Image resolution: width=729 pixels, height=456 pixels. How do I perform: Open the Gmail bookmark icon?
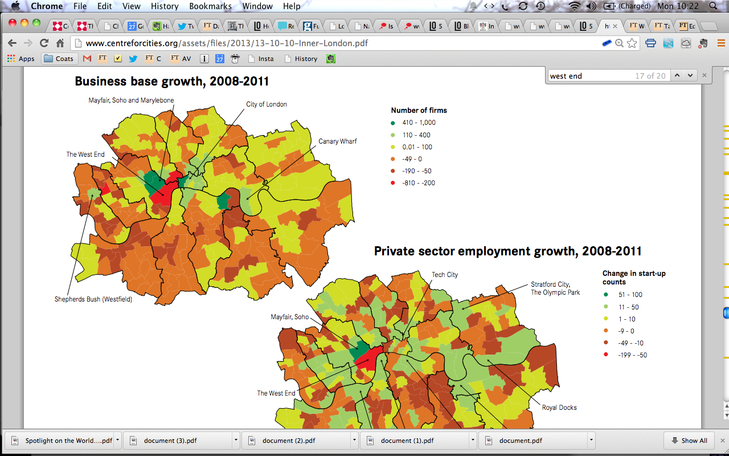[87, 59]
